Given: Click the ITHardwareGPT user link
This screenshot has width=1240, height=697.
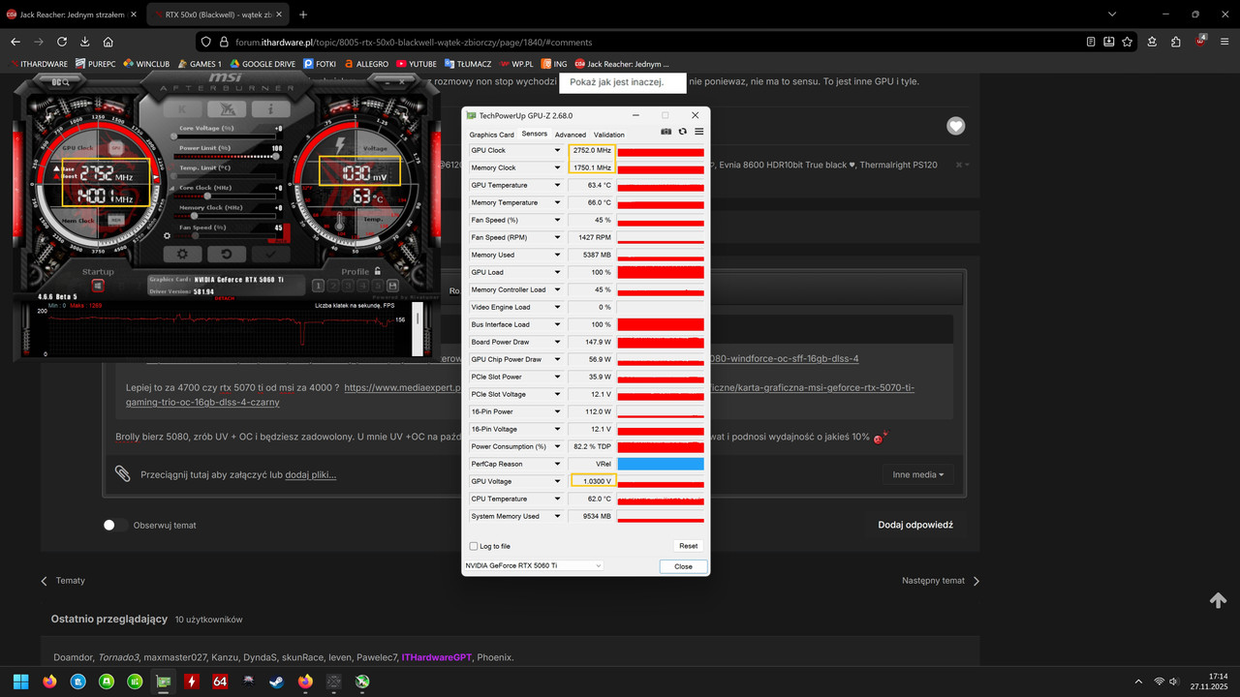Looking at the screenshot, I should 437,657.
